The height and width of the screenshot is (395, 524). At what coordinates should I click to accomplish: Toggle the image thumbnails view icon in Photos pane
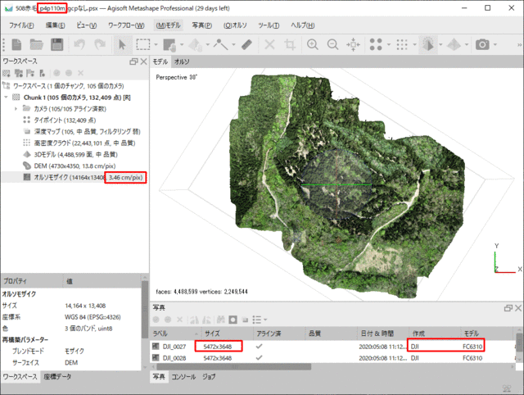coord(233,320)
